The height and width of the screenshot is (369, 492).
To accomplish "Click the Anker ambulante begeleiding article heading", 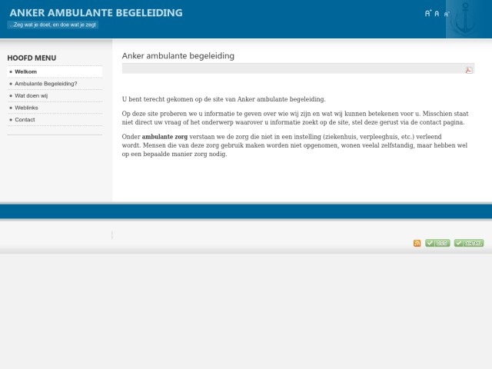I will 178,56.
